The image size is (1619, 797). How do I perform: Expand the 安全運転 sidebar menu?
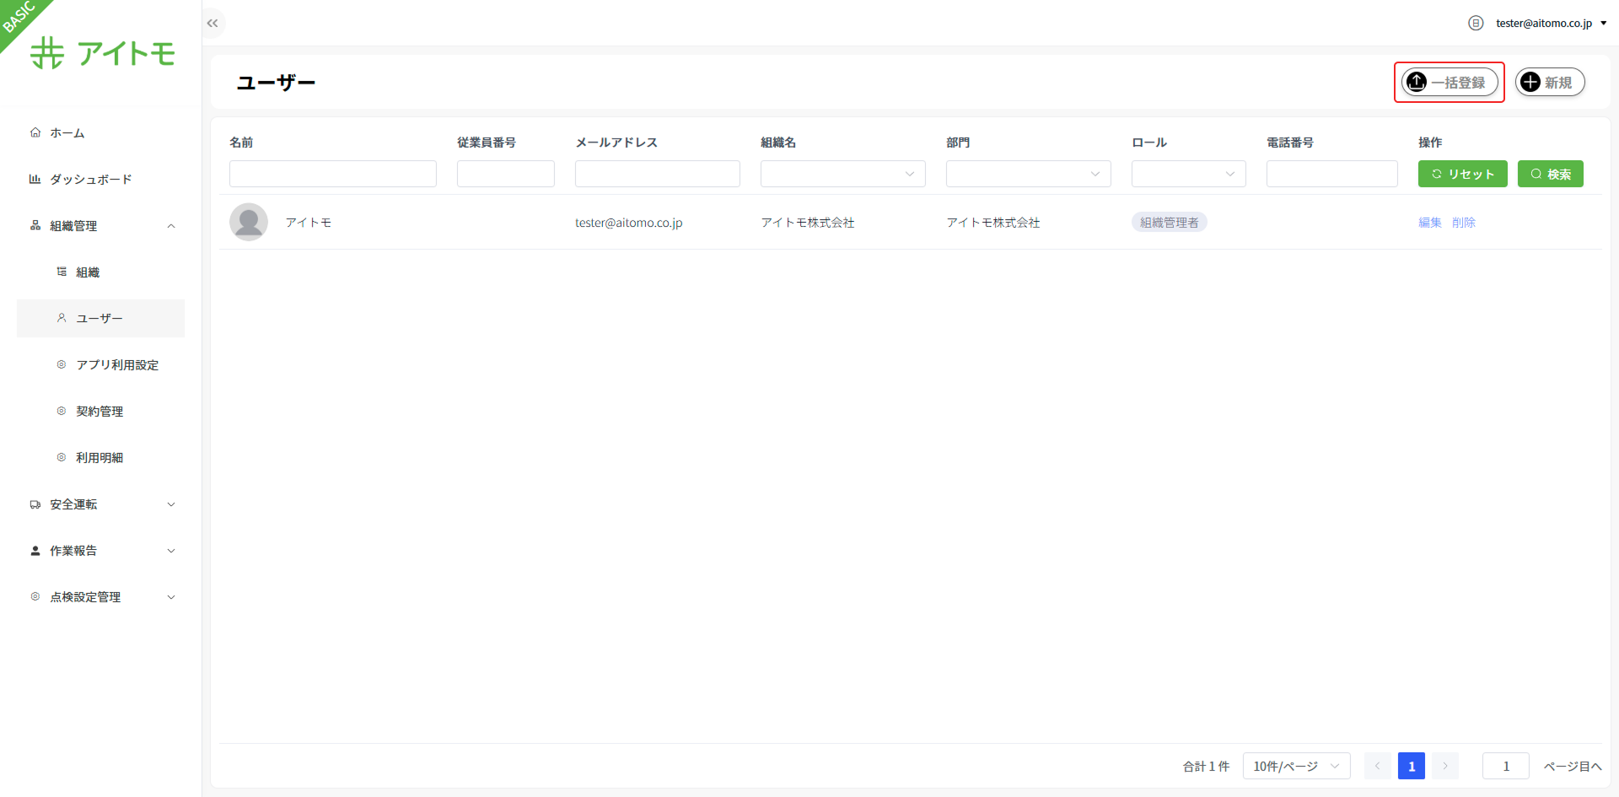pyautogui.click(x=101, y=504)
